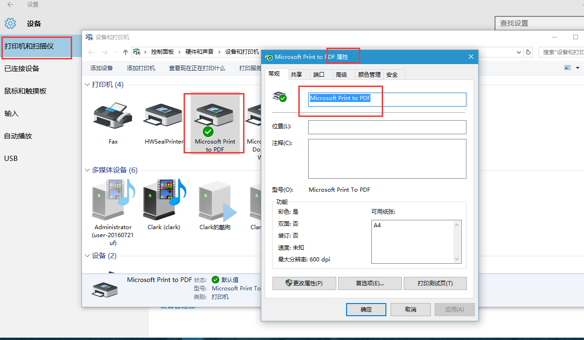Click the 注释(C) comment text box
The image size is (584, 340).
point(387,159)
